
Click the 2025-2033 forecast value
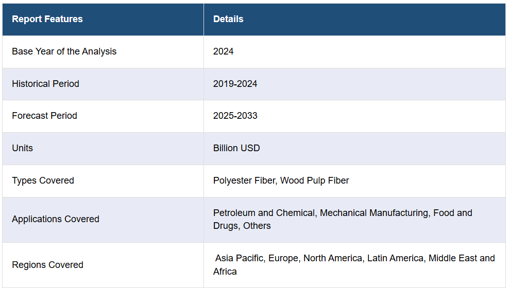point(235,116)
